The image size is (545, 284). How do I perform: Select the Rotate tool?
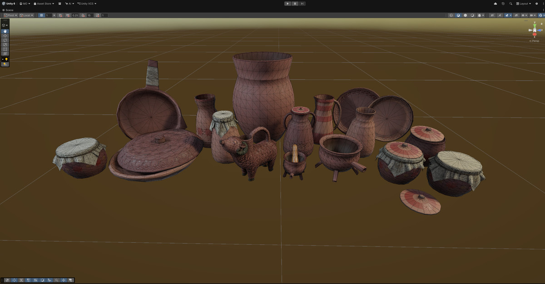[x=5, y=40]
